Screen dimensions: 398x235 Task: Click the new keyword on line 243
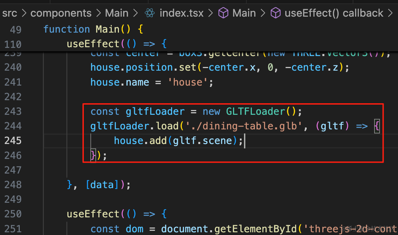[211, 112]
